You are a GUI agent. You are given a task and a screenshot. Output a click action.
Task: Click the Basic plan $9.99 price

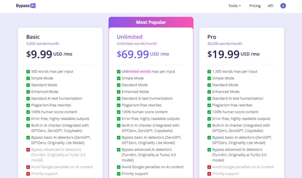point(39,54)
